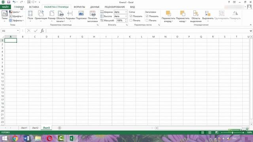Click the Windows Start button
The height and width of the screenshot is (142, 253).
point(4,138)
